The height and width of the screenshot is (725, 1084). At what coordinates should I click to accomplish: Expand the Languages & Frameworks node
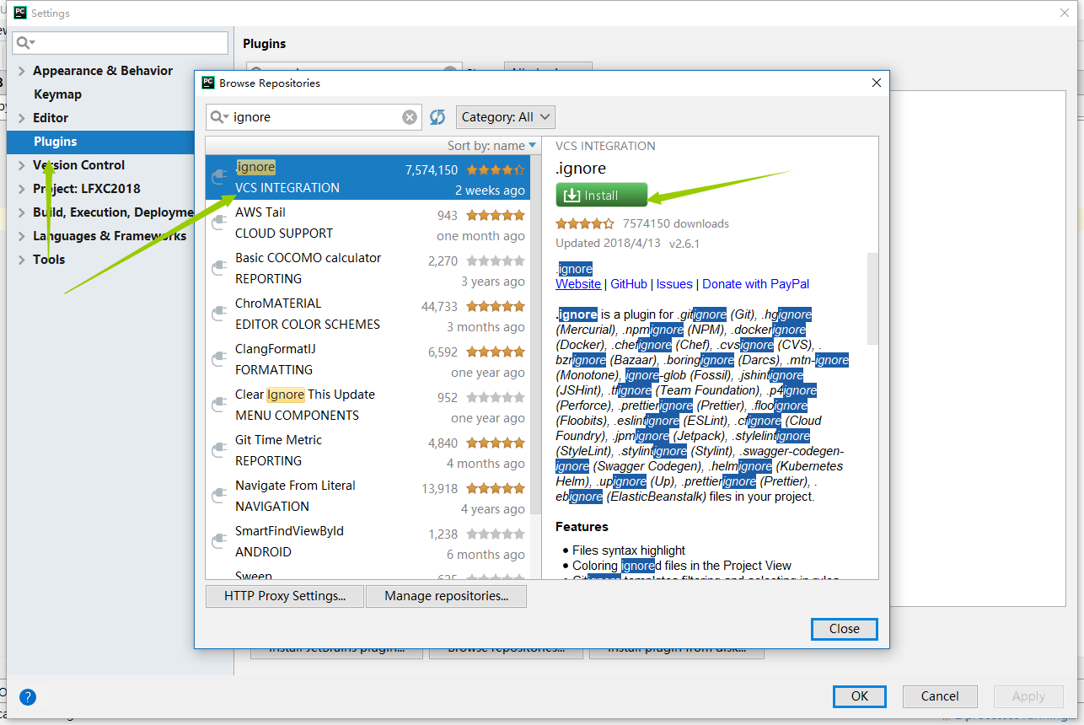coord(22,236)
